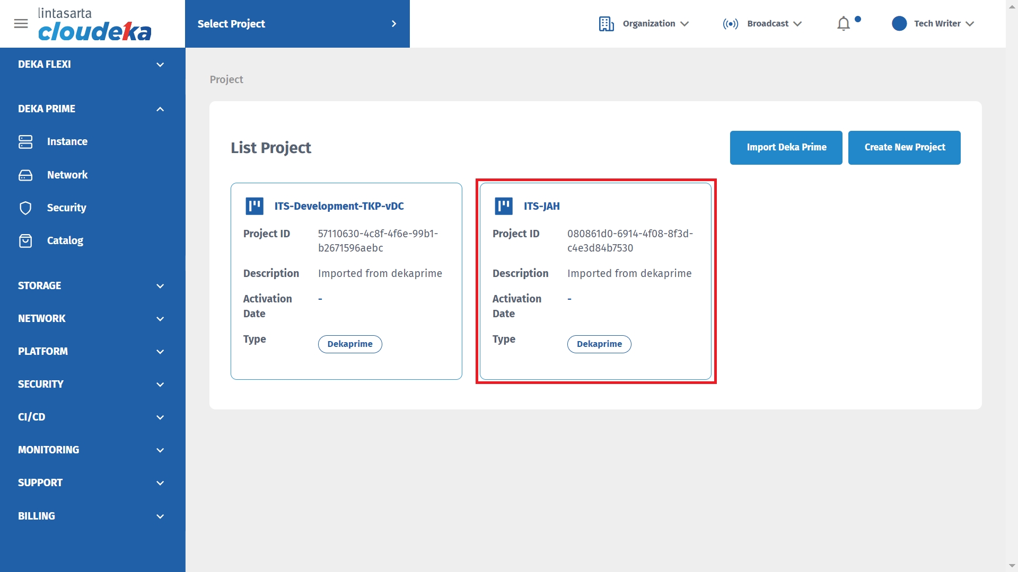Image resolution: width=1018 pixels, height=572 pixels.
Task: Click the Import Deka Prime button
Action: (786, 147)
